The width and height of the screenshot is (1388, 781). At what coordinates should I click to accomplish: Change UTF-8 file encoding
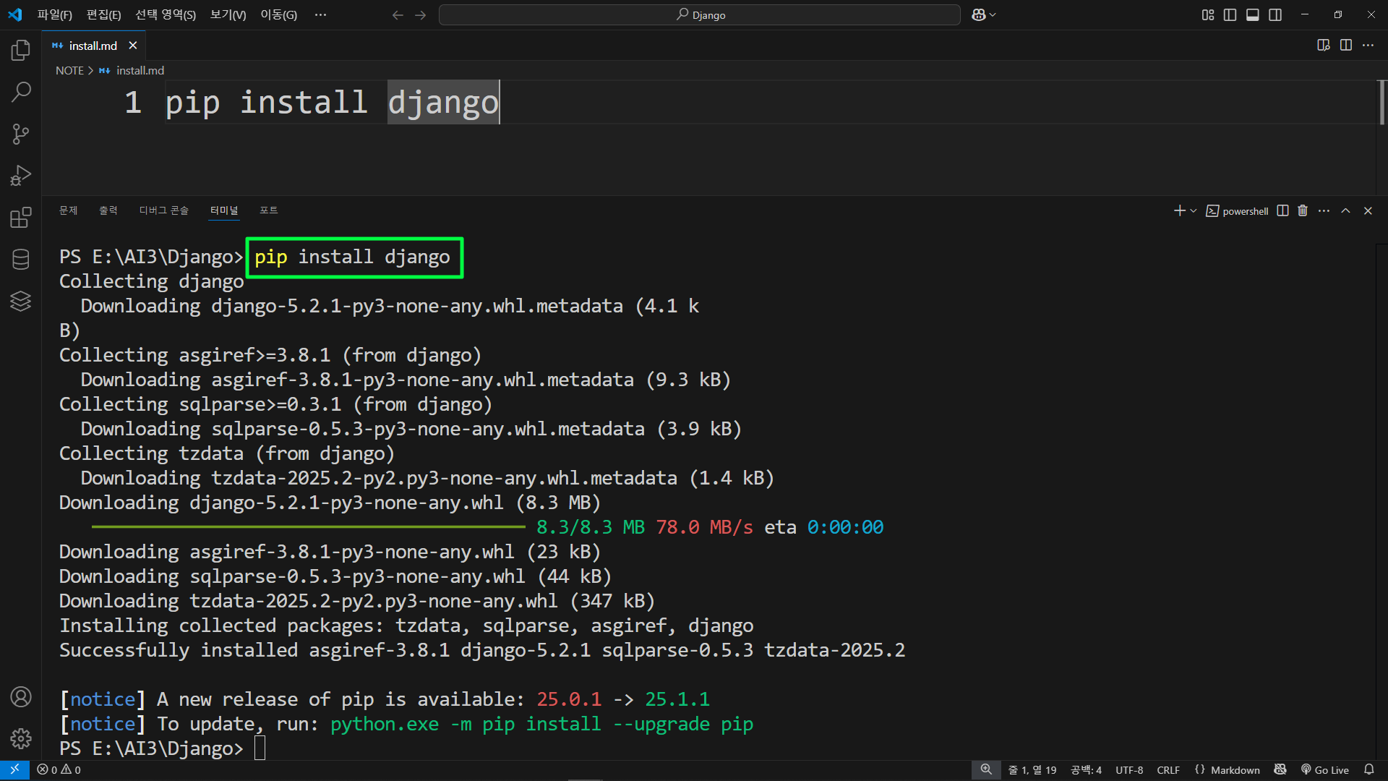[x=1129, y=770]
